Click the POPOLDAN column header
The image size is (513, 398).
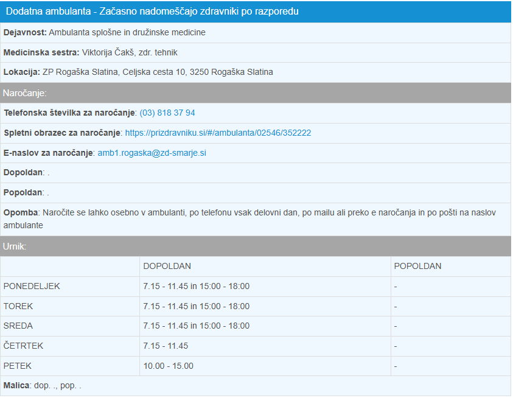coord(417,266)
